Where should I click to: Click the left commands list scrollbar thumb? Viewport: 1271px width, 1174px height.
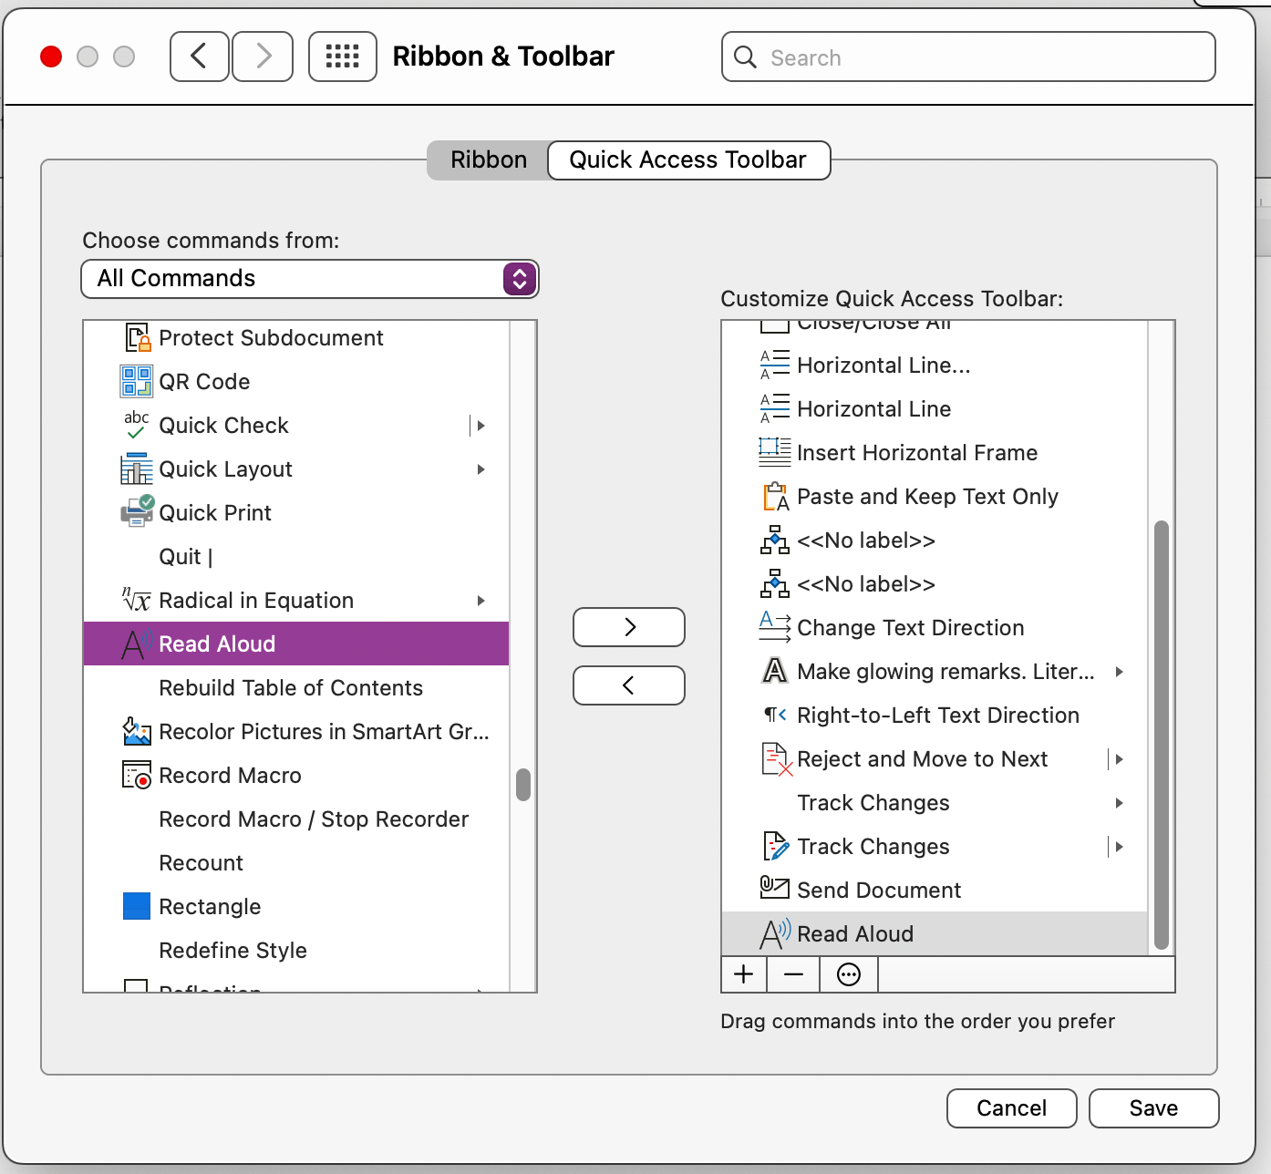(x=523, y=785)
